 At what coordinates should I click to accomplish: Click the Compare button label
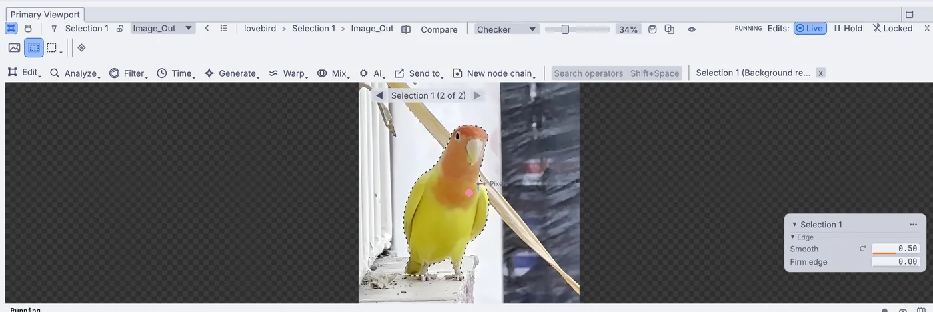(439, 29)
